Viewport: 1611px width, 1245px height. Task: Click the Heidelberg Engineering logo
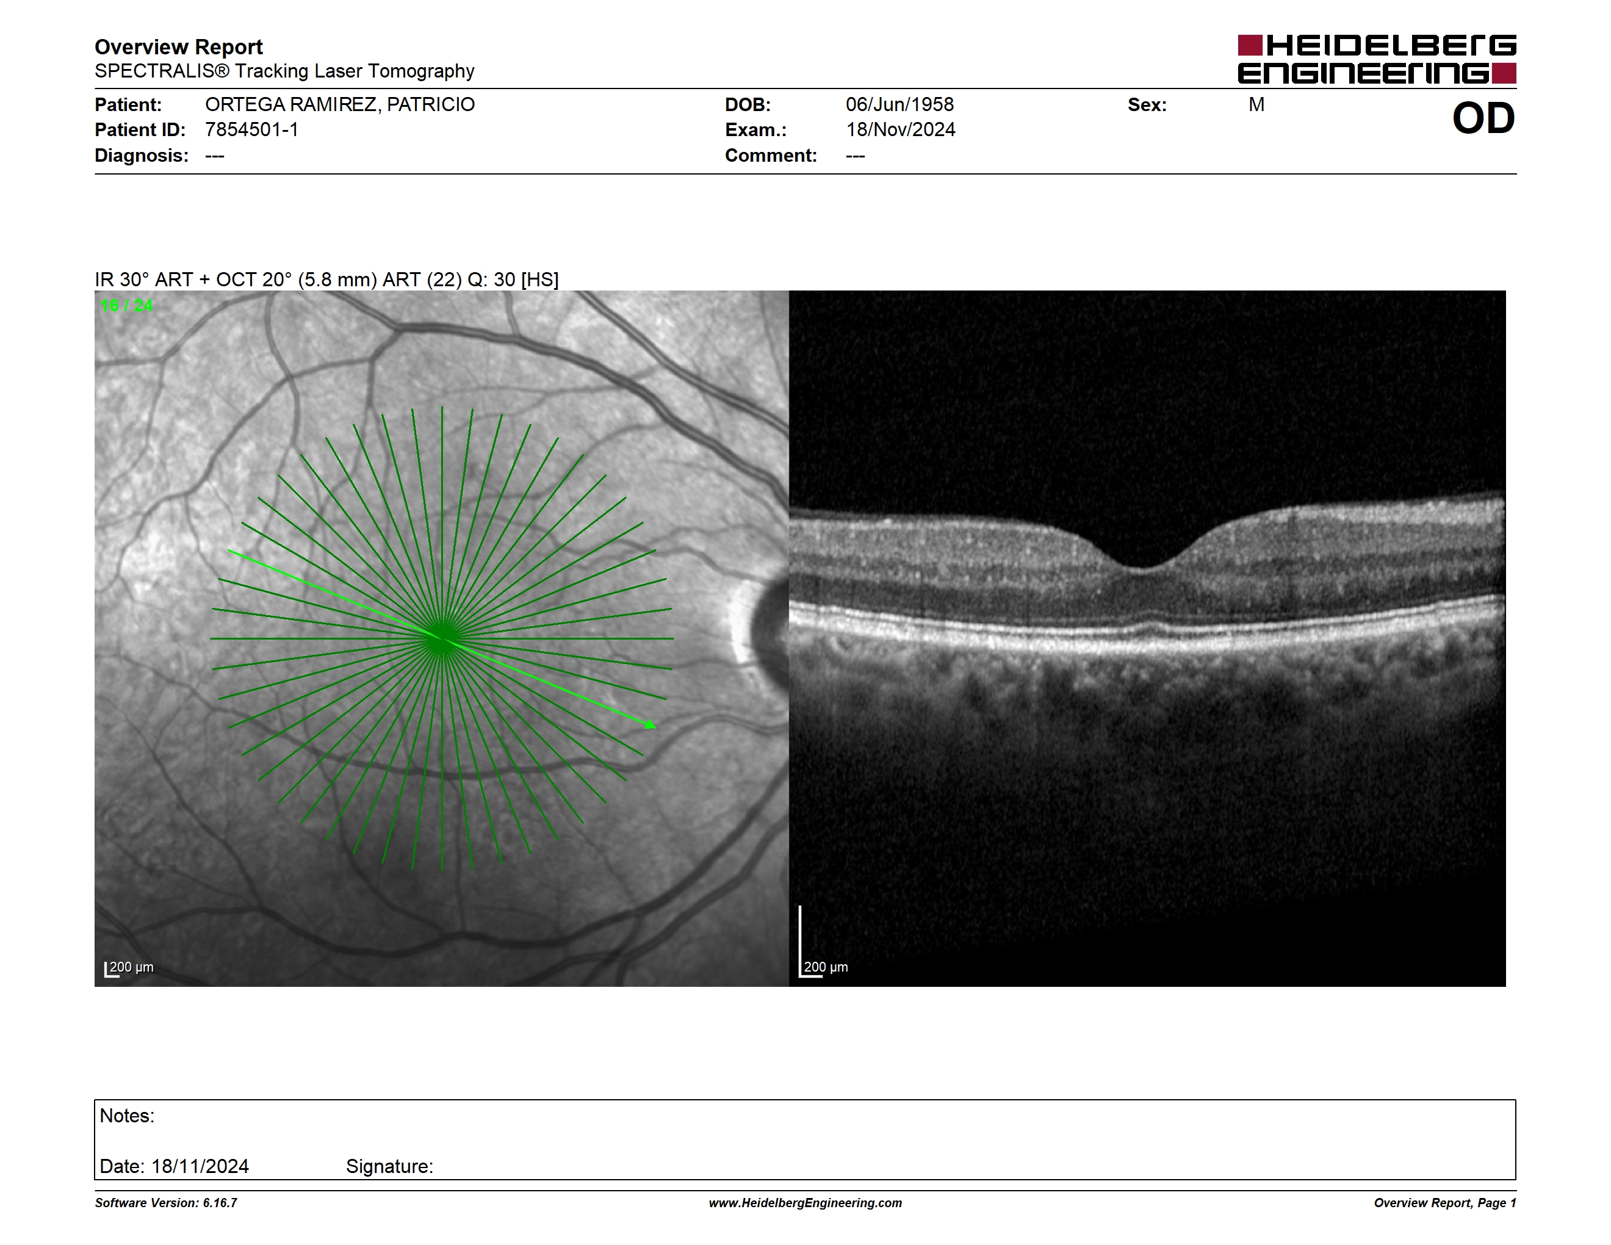pyautogui.click(x=1377, y=59)
